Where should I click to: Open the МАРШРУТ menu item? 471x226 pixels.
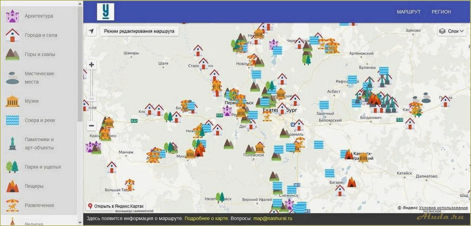[x=409, y=12]
